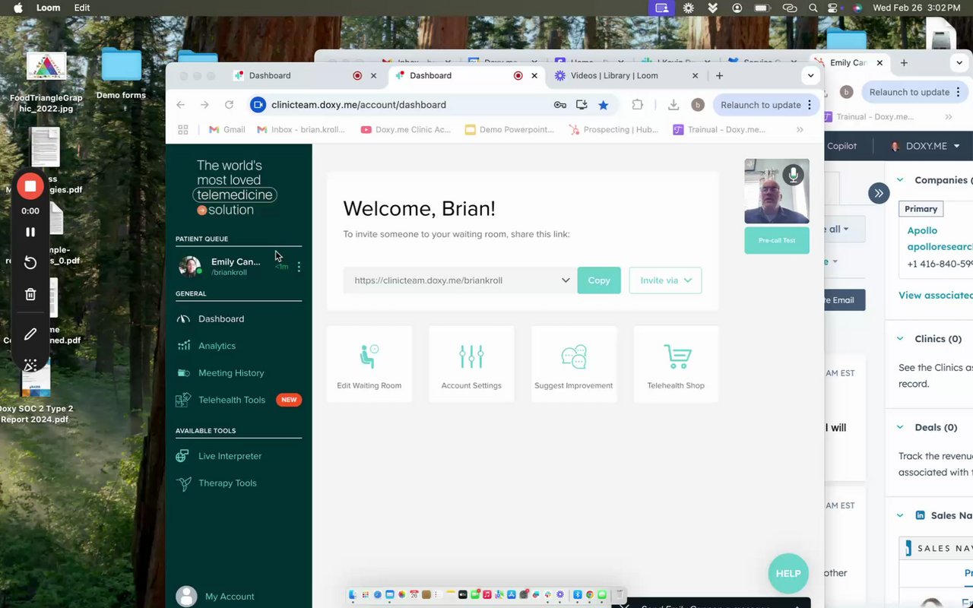Viewport: 973px width, 608px height.
Task: Open the Edit menu in menu bar
Action: coord(82,8)
